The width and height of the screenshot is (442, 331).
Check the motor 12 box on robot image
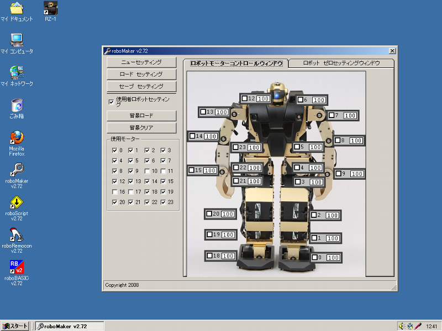[x=245, y=98]
